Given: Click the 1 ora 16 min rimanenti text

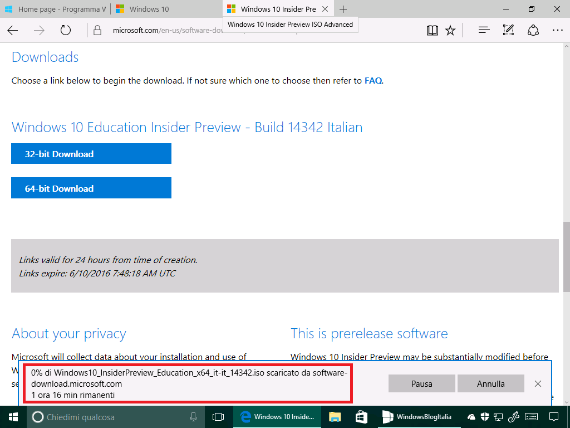Looking at the screenshot, I should [73, 395].
